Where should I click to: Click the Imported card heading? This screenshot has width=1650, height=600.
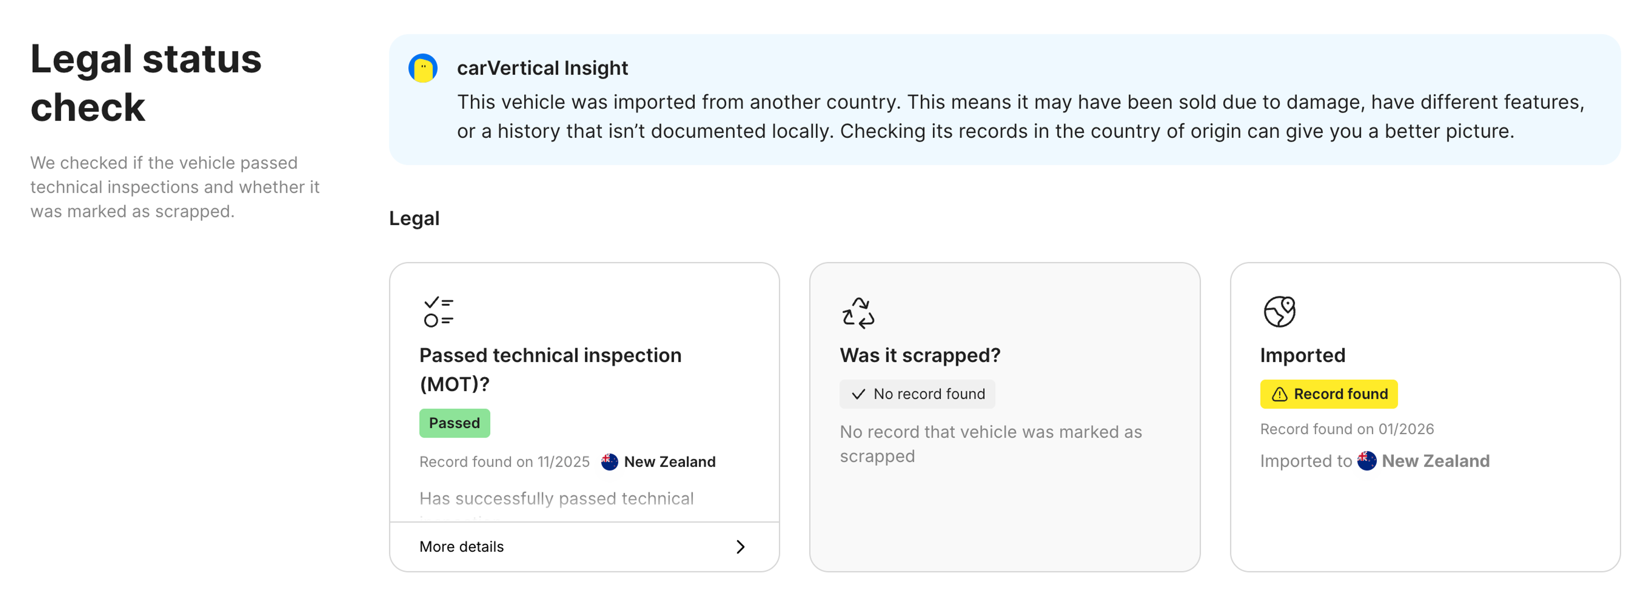(1302, 355)
